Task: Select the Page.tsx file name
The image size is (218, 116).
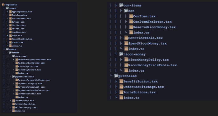Action: tap(17, 36)
